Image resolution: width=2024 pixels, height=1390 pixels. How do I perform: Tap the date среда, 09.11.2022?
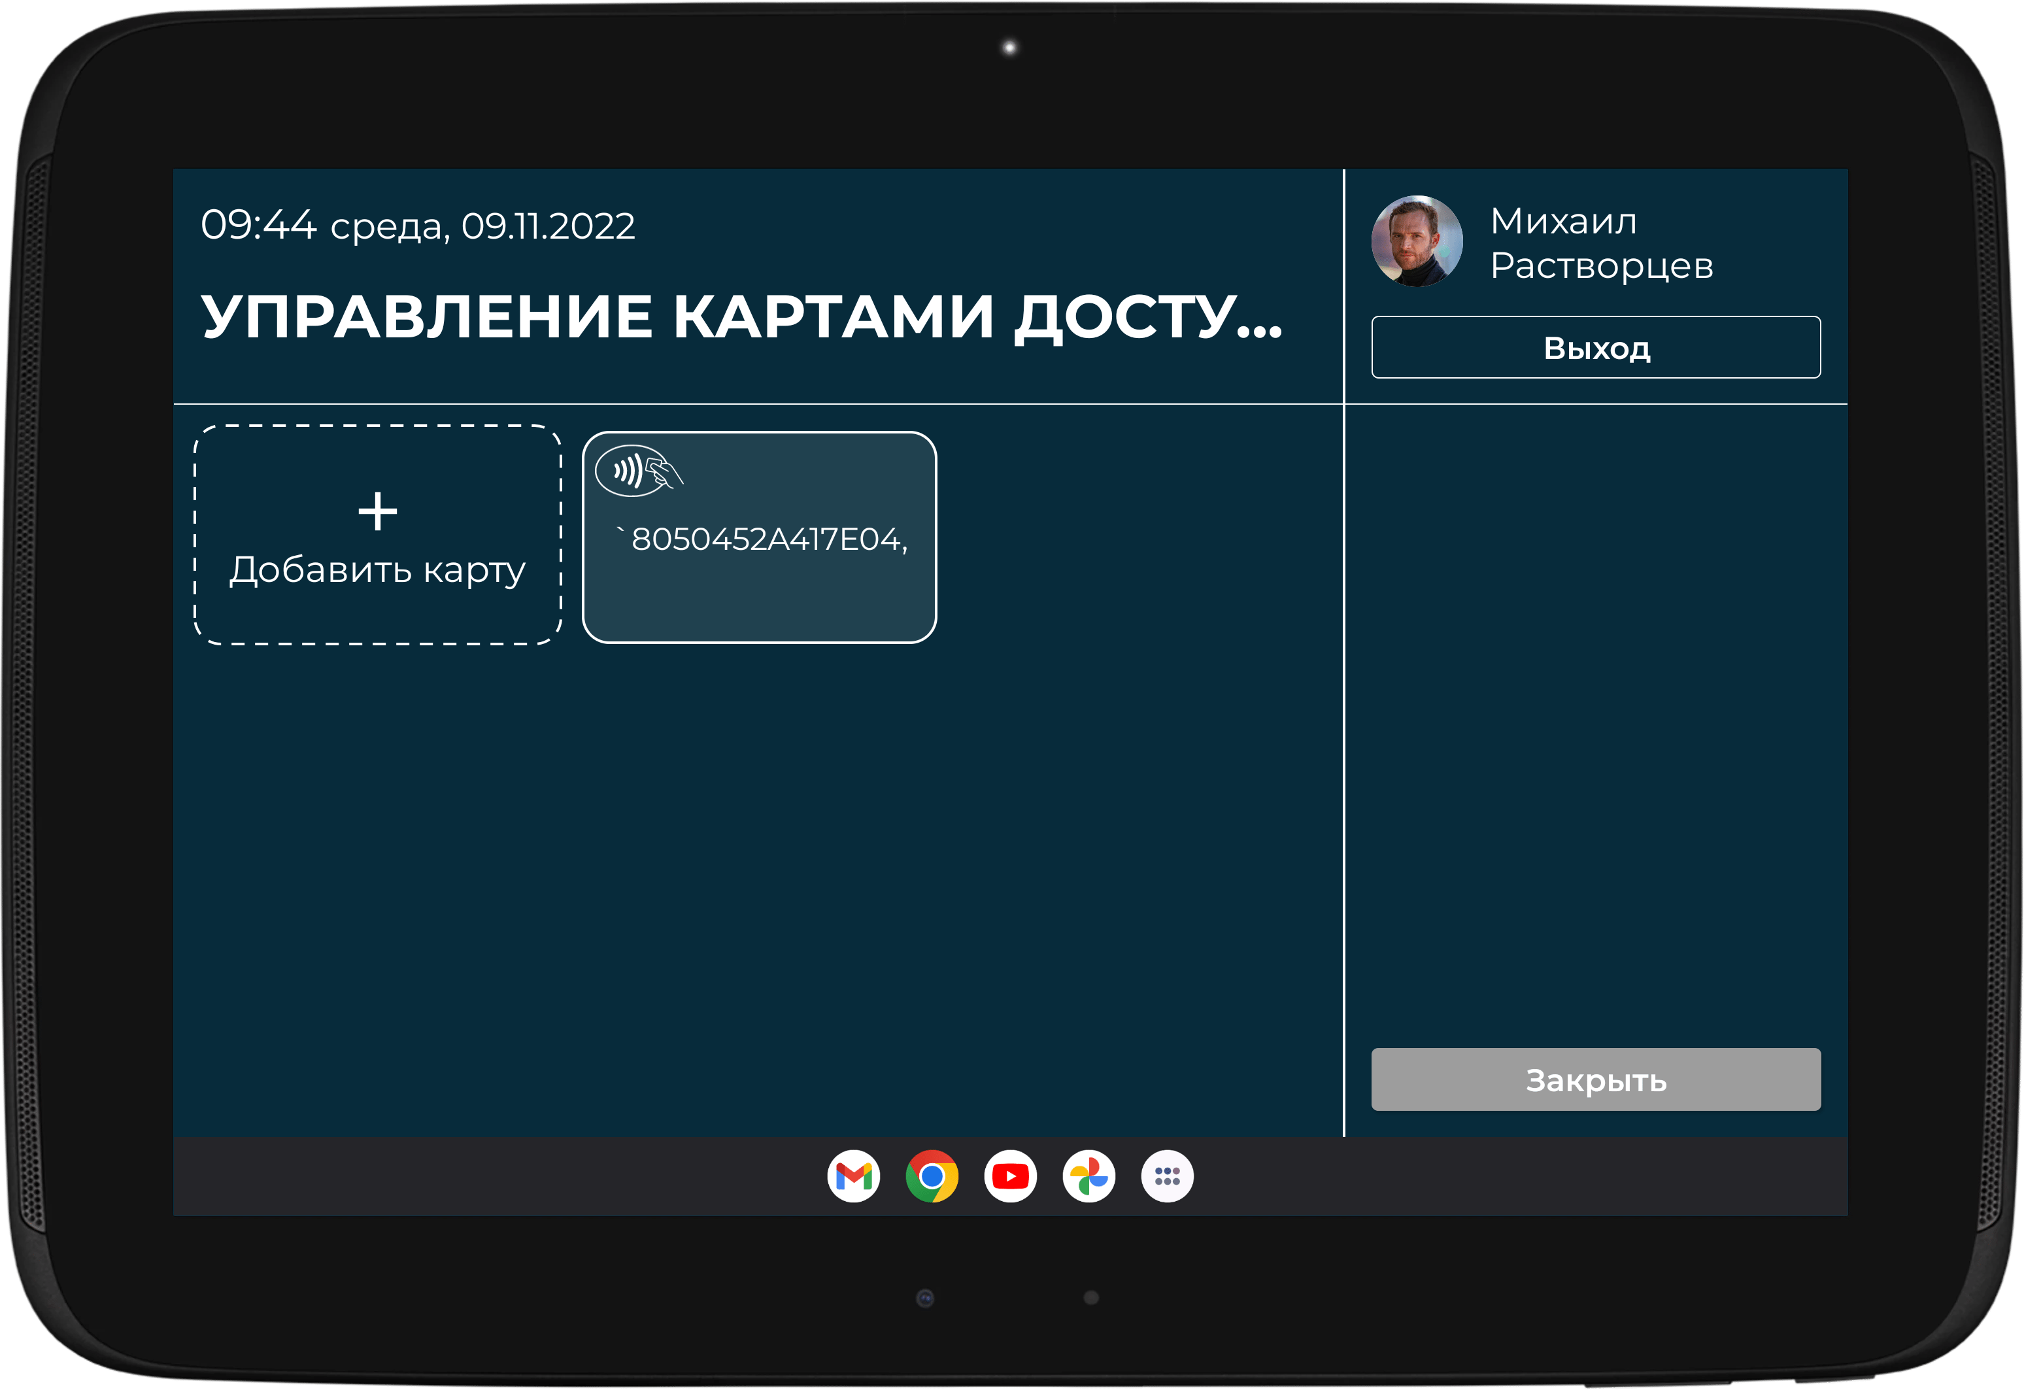pos(482,226)
